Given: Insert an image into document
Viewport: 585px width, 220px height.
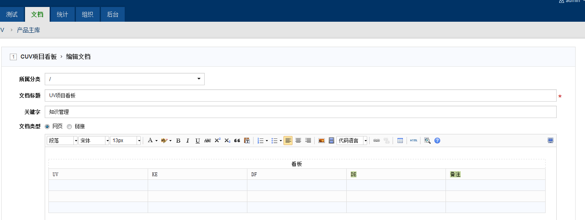Looking at the screenshot, I should click(x=322, y=141).
